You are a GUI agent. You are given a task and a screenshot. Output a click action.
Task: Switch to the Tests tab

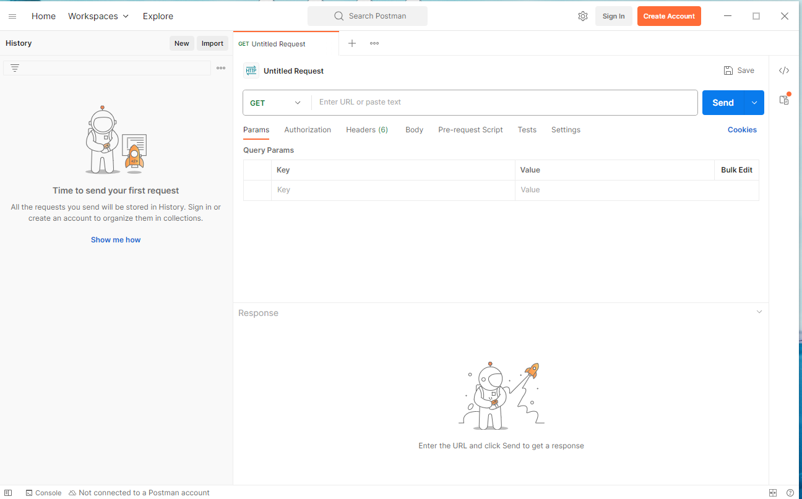click(x=527, y=130)
